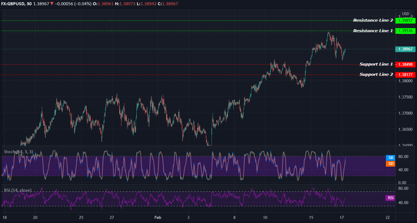The image size is (417, 223).
Task: Select the Support Line 1 label
Action: pos(376,64)
